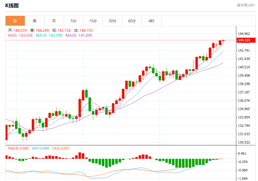Click the rightmost candlestick on the chart
Image resolution: width=258 pixels, height=181 pixels.
point(223,40)
